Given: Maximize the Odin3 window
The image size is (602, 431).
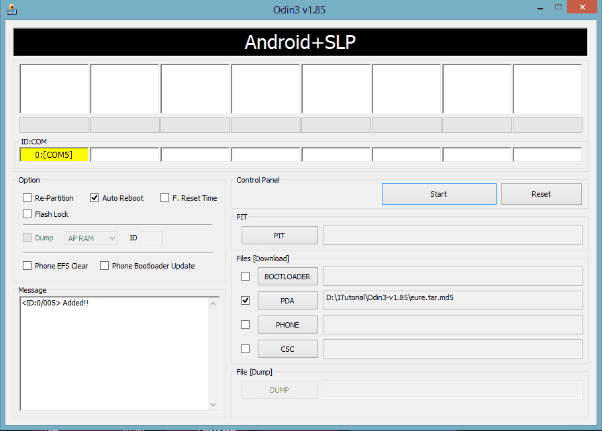Looking at the screenshot, I should [558, 7].
